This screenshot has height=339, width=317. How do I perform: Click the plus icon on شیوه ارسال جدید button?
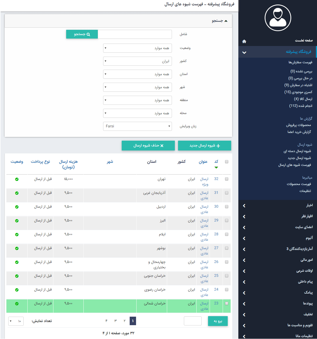[218, 145]
